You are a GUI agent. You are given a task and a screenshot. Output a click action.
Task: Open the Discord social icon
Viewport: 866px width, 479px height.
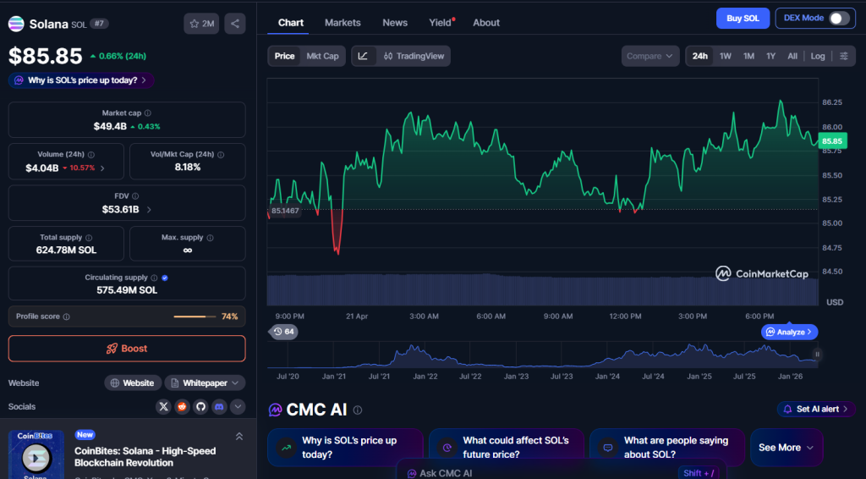coord(220,407)
